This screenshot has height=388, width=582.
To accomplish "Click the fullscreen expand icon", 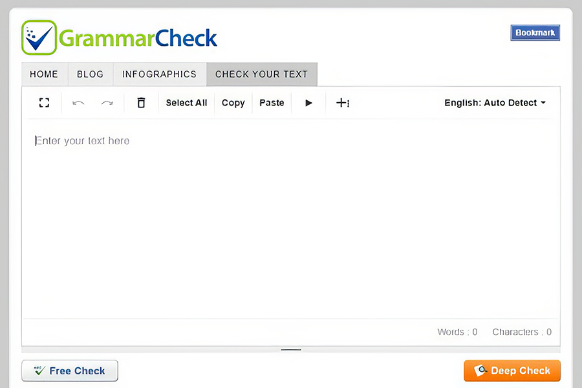I will (44, 103).
